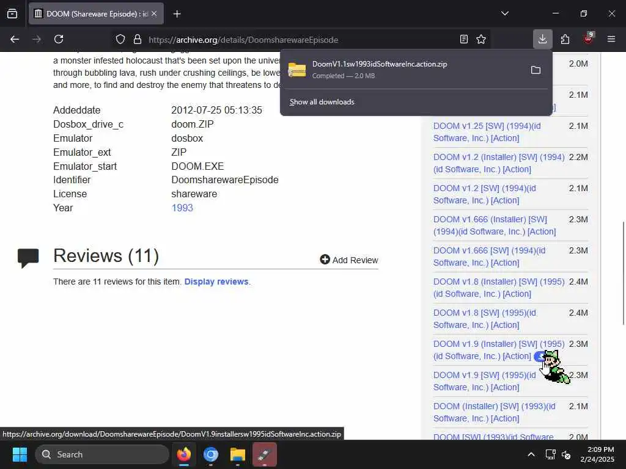Click the Add Review button
The image size is (626, 469).
point(349,260)
